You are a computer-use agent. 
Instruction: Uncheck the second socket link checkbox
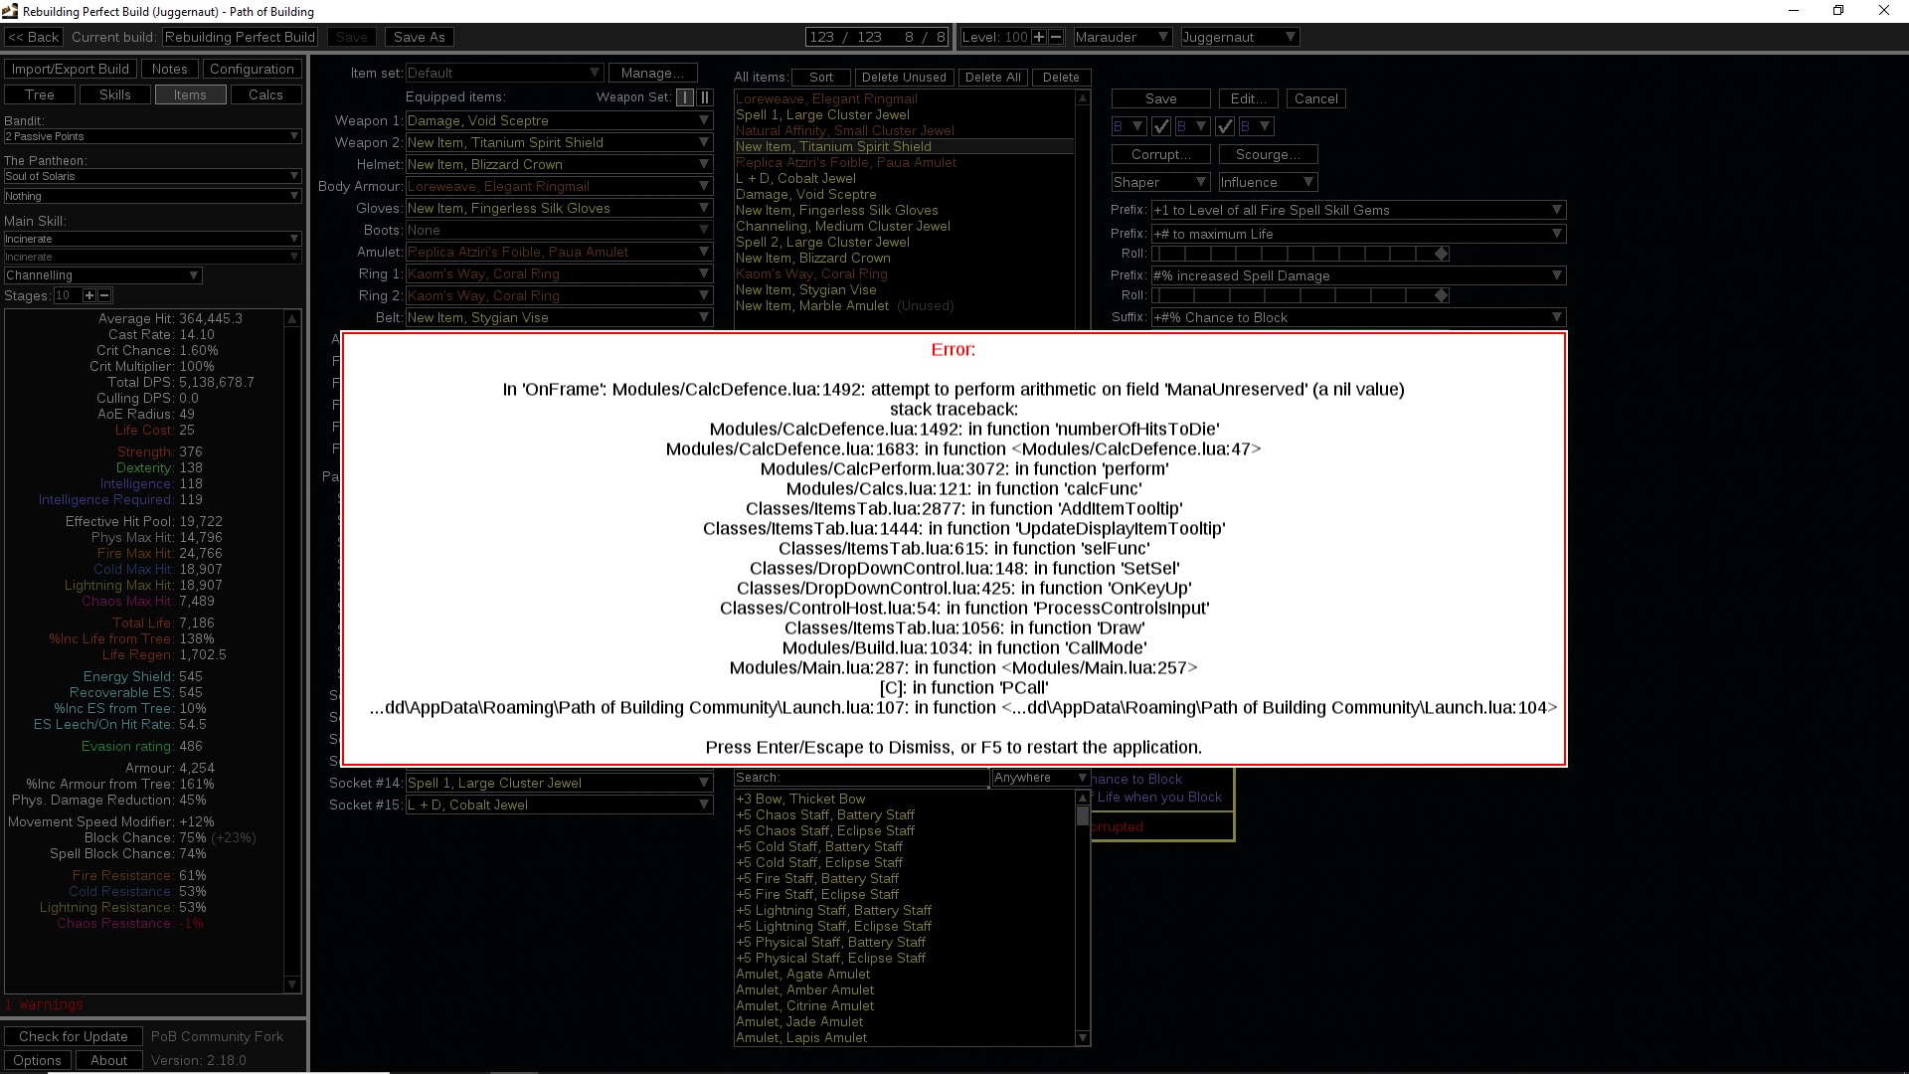[1225, 126]
